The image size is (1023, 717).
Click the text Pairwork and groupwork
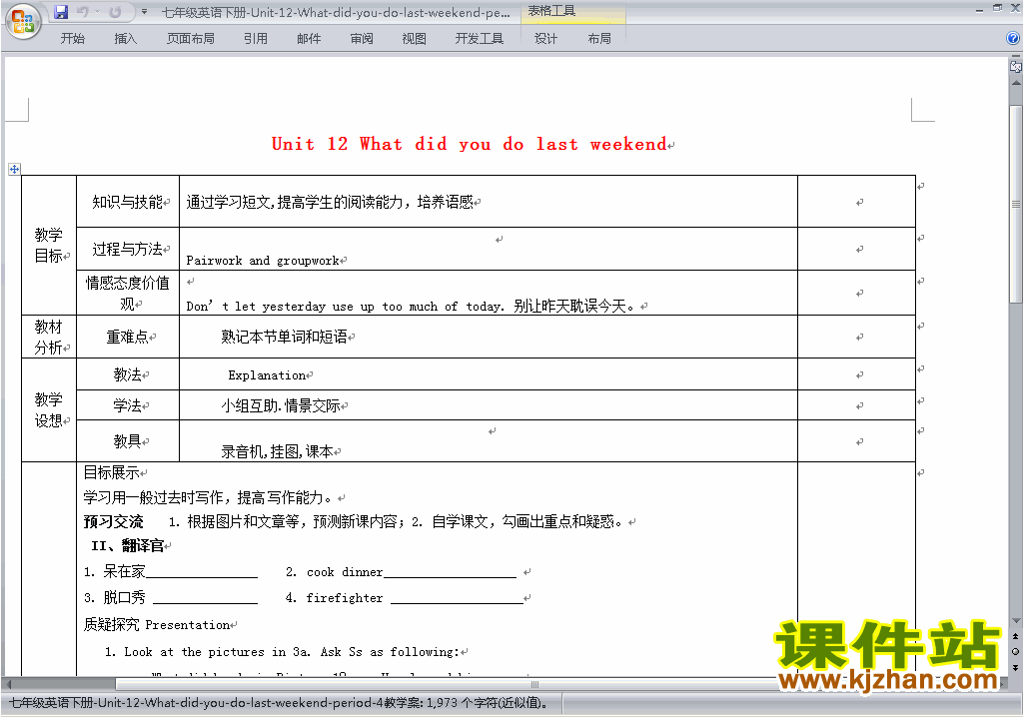click(x=263, y=261)
